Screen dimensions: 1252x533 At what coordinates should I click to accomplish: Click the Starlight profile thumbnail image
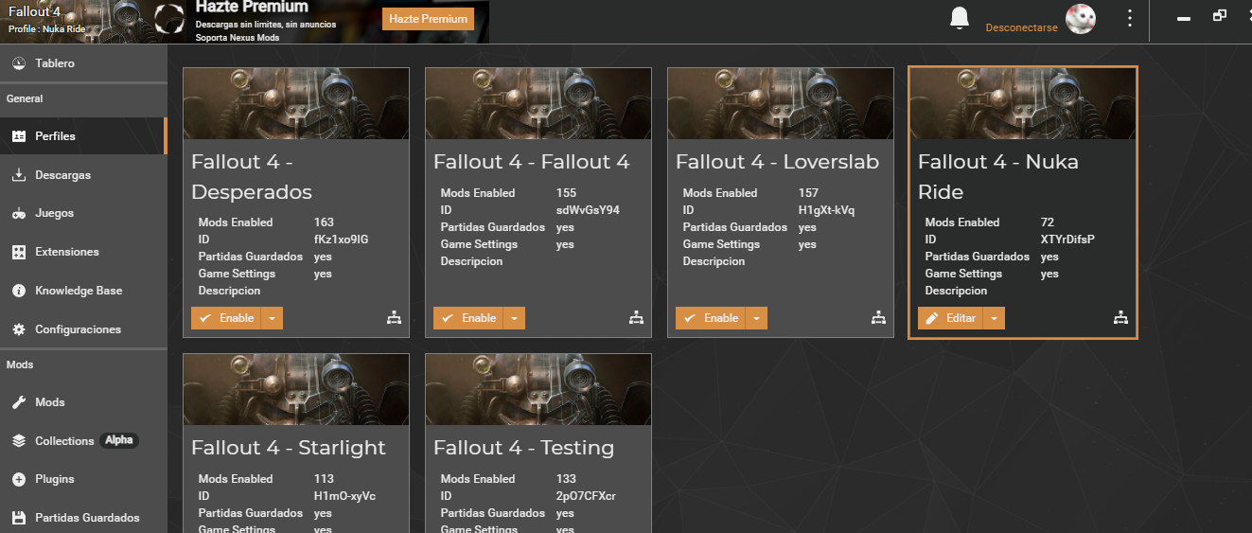(x=296, y=390)
